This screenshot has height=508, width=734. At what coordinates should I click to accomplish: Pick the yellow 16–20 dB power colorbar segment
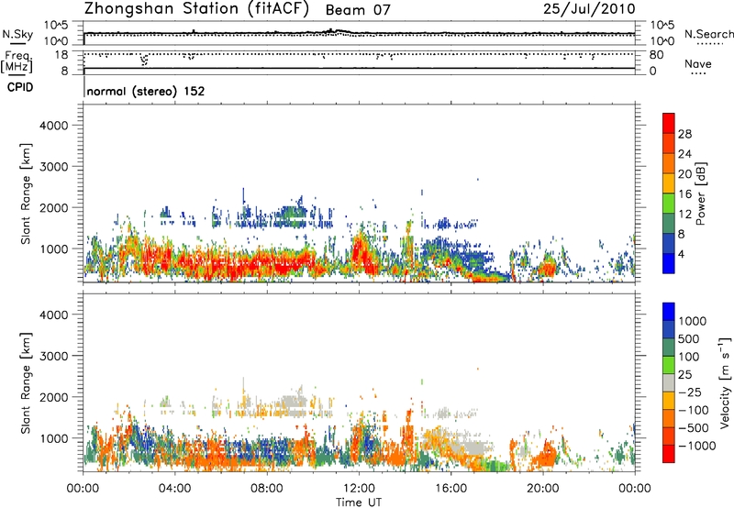[x=669, y=183]
